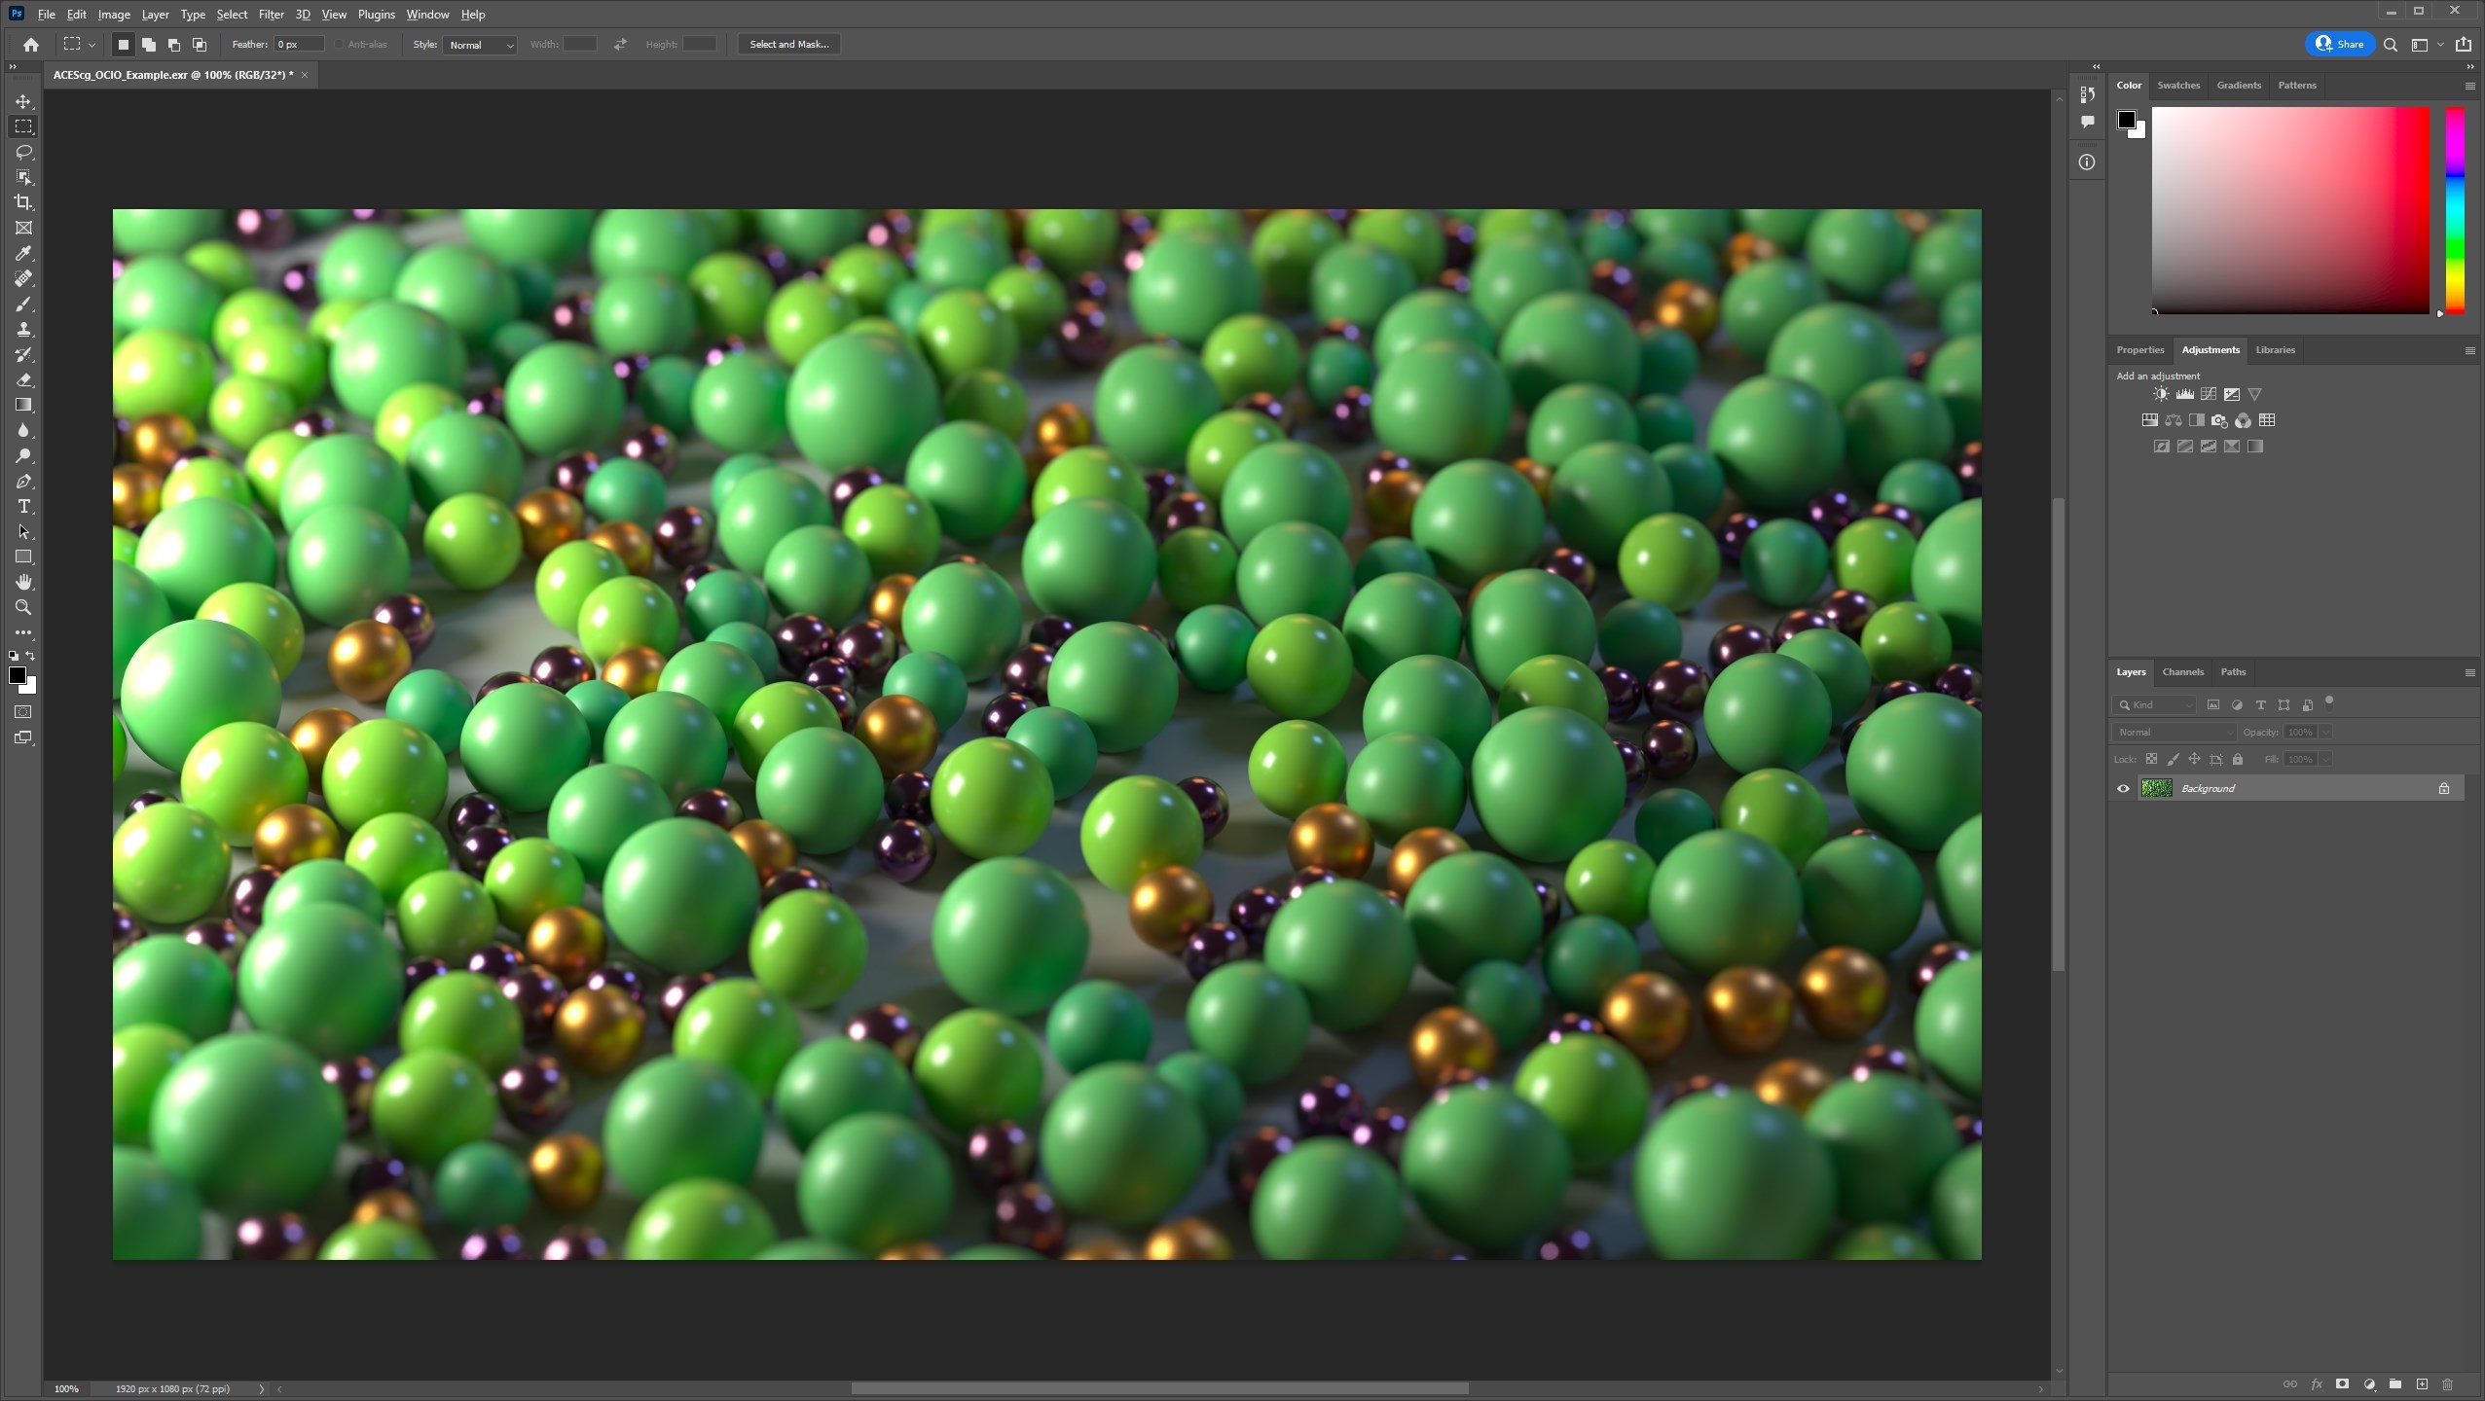2485x1401 pixels.
Task: Open the layer blending mode dropdown
Action: [2173, 732]
